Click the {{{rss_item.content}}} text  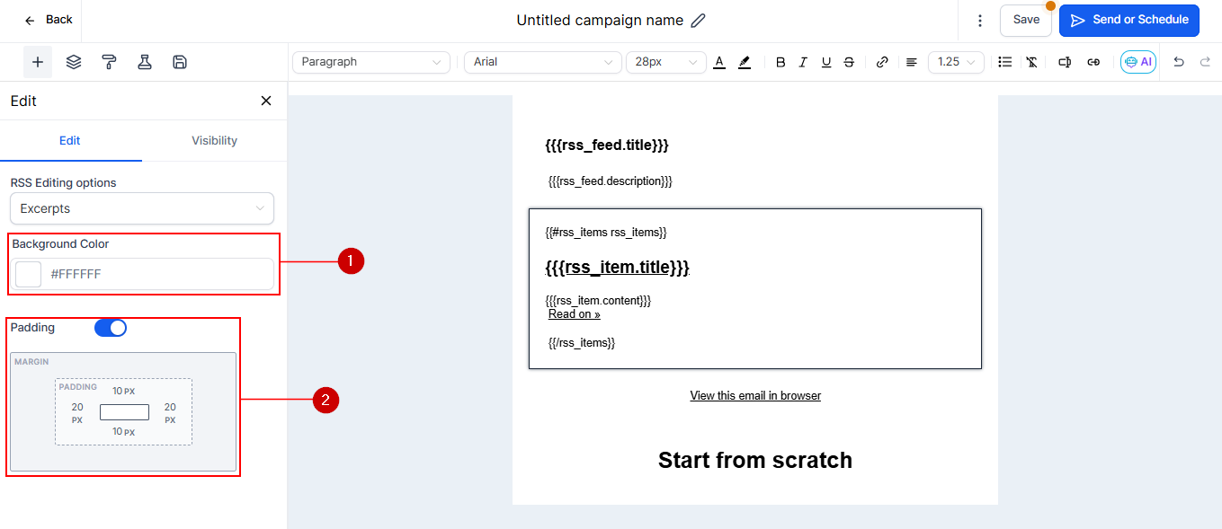pos(598,300)
